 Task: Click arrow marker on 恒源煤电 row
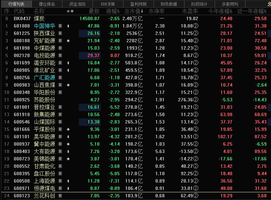[68, 188]
